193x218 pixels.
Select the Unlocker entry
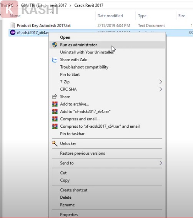68,143
